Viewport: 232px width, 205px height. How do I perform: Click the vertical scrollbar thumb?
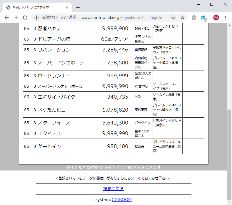pos(229,154)
